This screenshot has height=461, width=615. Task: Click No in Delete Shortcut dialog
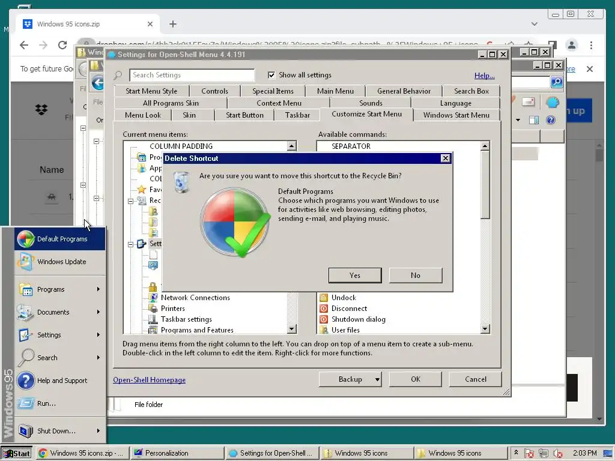coord(416,275)
